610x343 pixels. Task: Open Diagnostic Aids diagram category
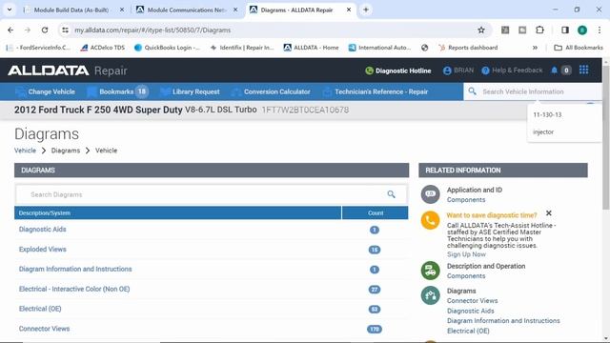click(x=42, y=229)
